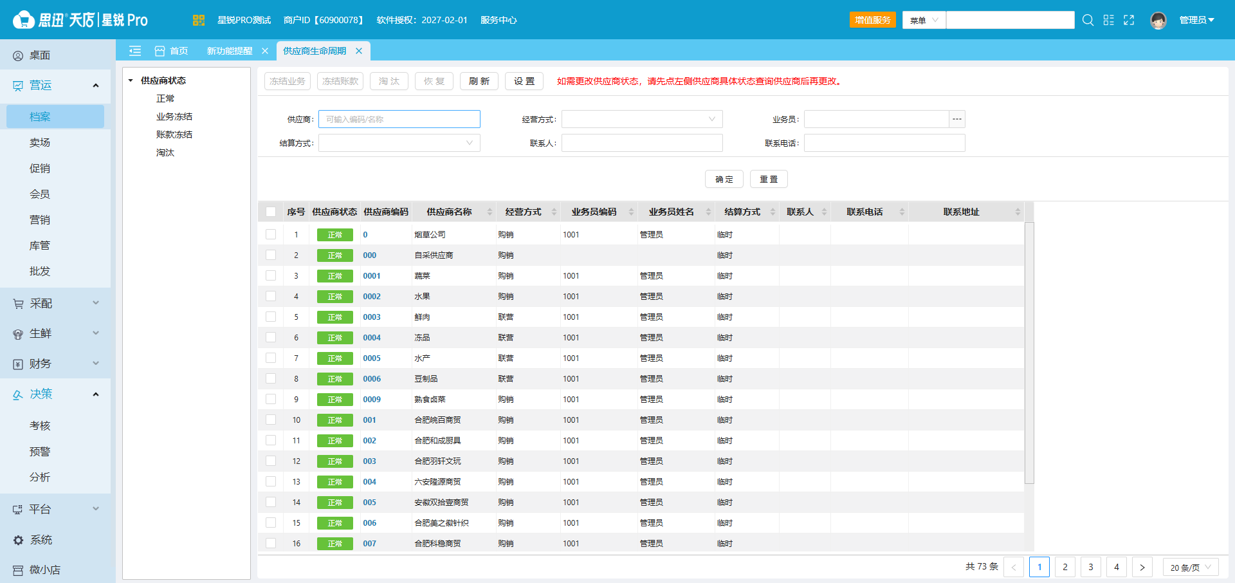Select 业务冻结 in supplier status tree
The image size is (1235, 583).
(x=174, y=116)
